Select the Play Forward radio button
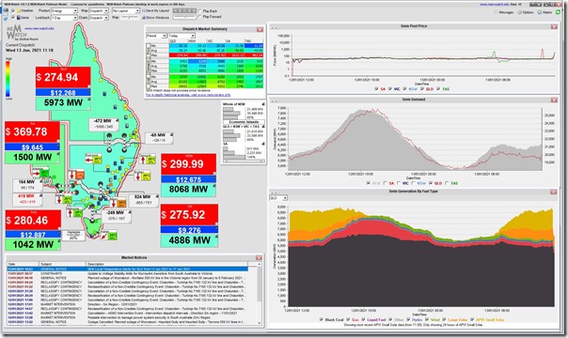Image resolution: width=568 pixels, height=338 pixels. click(x=200, y=17)
